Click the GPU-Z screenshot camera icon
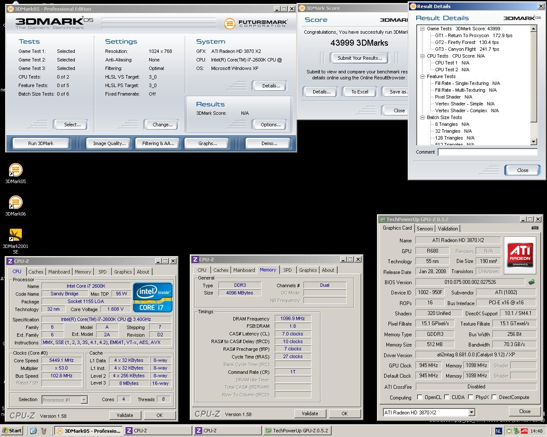The height and width of the screenshot is (437, 547). point(535,228)
